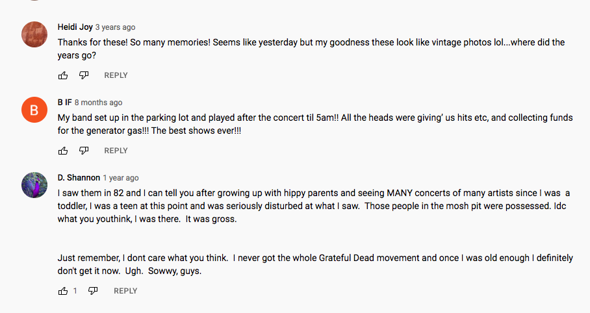Open B IF's orange avatar
This screenshot has height=313, width=590.
pyautogui.click(x=34, y=110)
